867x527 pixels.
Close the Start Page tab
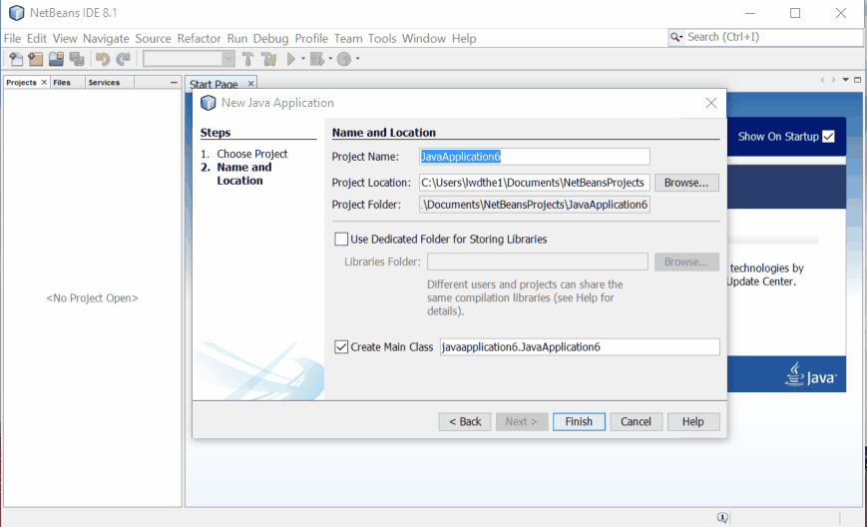click(x=250, y=84)
